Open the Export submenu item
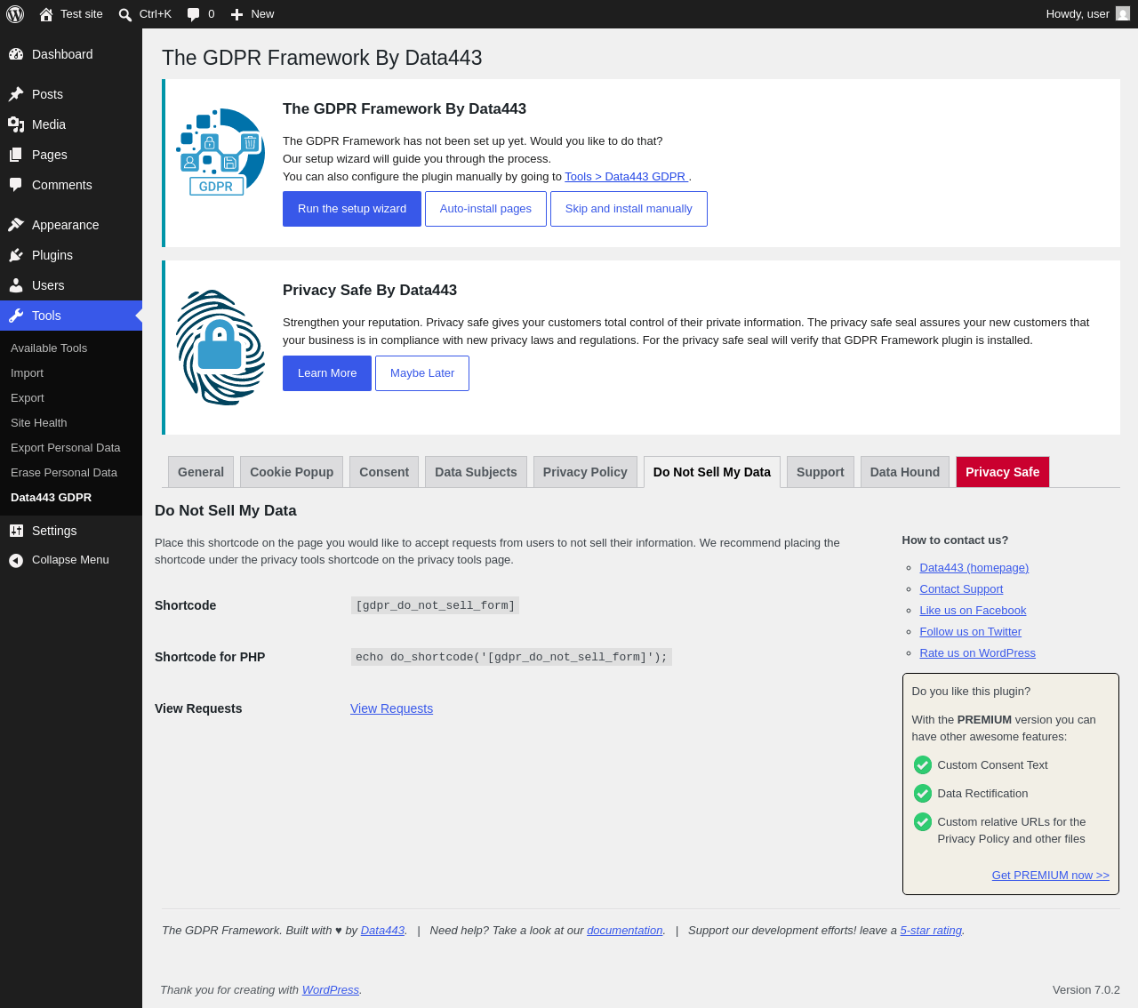Image resolution: width=1138 pixels, height=1008 pixels. pyautogui.click(x=71, y=398)
